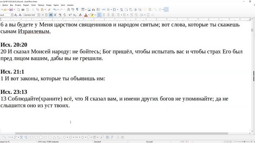Toggle Bold (Ж) formatting
255x143 pixels.
point(51,15)
